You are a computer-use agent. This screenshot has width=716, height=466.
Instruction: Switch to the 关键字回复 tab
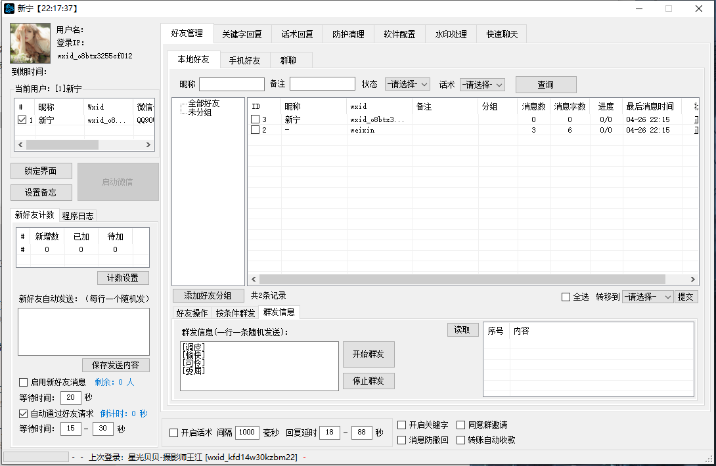[x=242, y=34]
